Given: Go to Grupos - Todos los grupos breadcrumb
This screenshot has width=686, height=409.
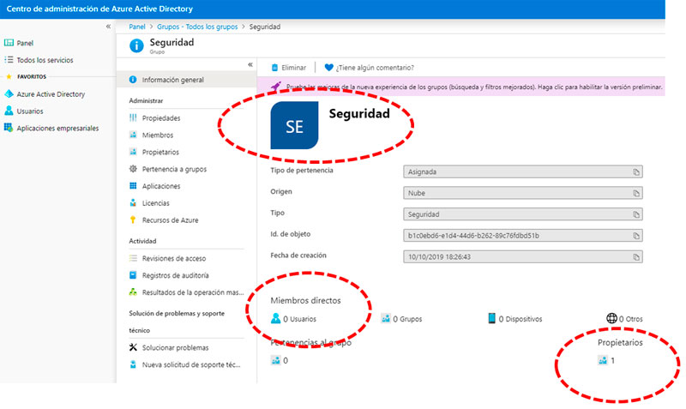Looking at the screenshot, I should [x=197, y=27].
